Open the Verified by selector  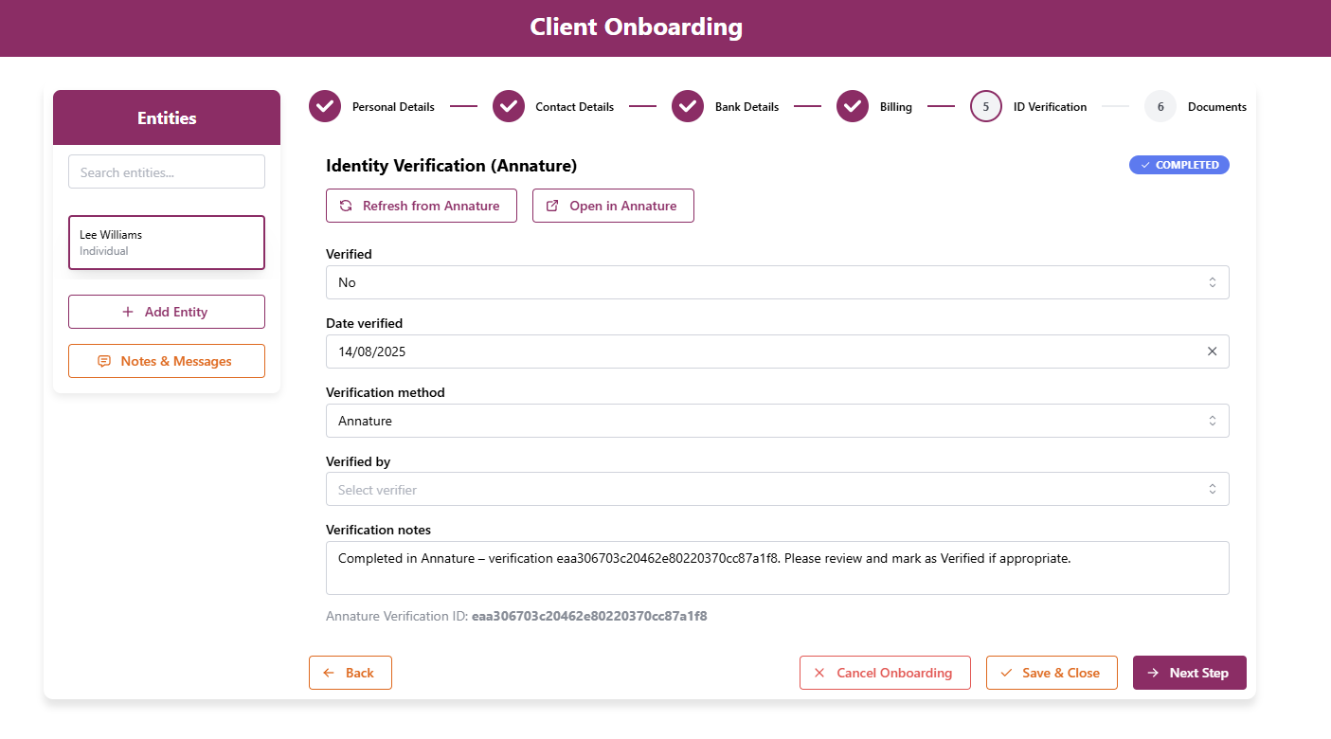777,490
